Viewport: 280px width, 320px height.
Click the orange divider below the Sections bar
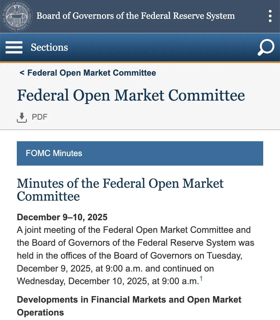tap(140, 62)
